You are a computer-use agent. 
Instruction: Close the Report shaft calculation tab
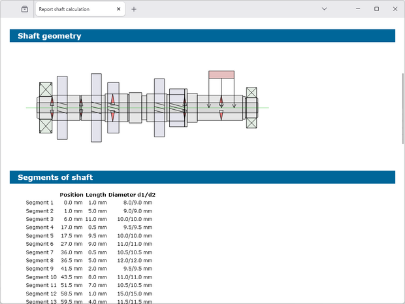[x=118, y=10]
